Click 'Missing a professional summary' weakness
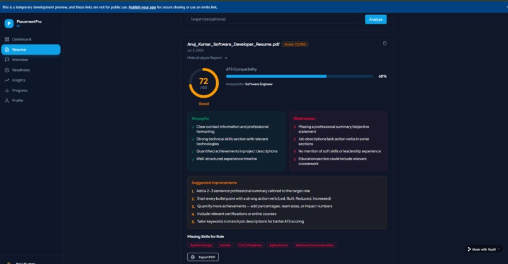 (333, 129)
